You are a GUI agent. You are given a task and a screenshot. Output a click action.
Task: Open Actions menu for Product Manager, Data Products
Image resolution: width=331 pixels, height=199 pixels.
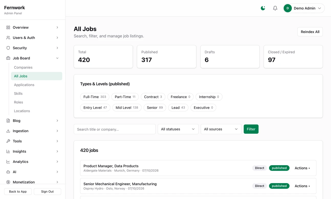(302, 168)
